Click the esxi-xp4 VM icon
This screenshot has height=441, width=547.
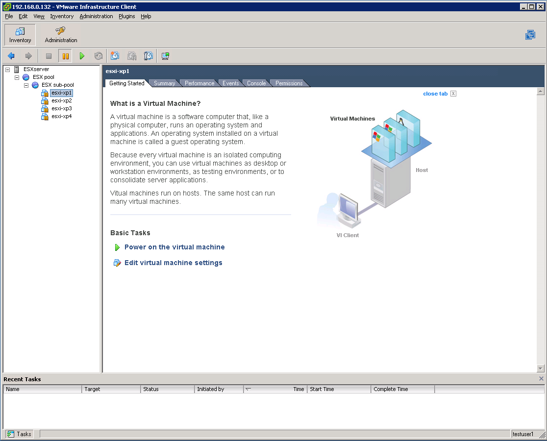coord(45,117)
